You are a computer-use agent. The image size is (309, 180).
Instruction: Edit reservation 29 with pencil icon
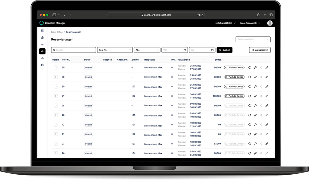[267, 96]
